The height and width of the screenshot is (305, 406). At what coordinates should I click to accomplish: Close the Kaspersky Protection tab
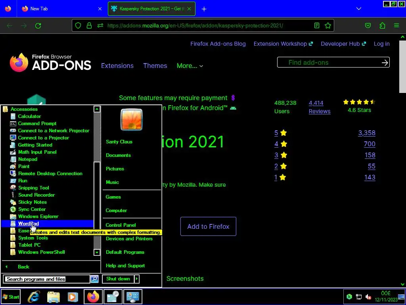pos(189,9)
